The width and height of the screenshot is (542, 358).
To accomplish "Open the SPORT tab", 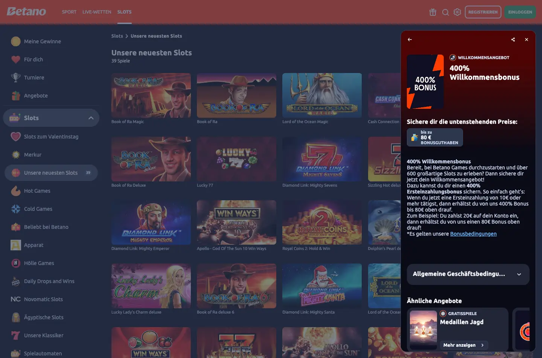I will tap(69, 12).
